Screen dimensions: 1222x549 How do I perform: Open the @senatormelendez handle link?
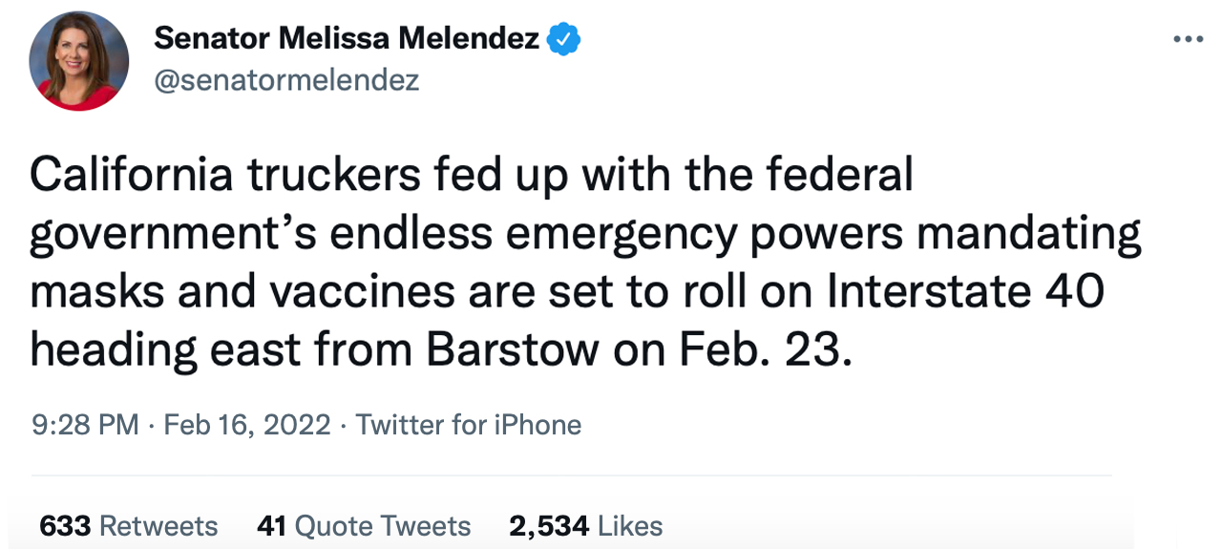coord(286,80)
